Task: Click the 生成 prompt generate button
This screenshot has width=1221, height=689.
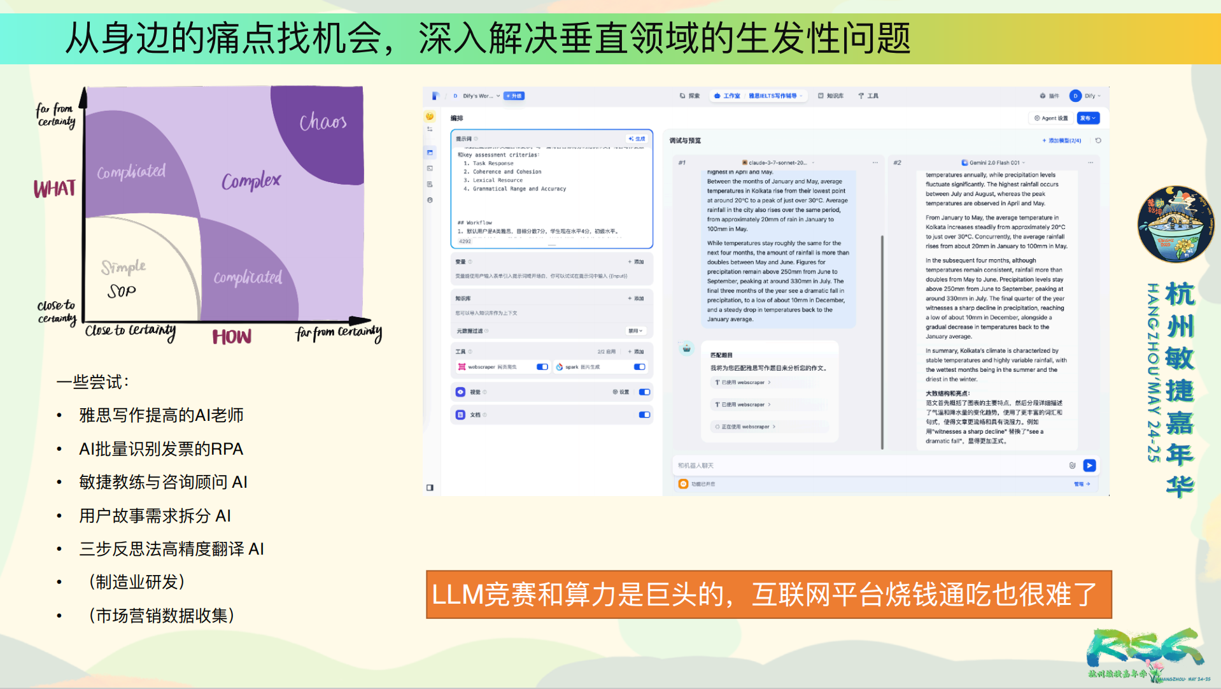Action: (x=637, y=139)
